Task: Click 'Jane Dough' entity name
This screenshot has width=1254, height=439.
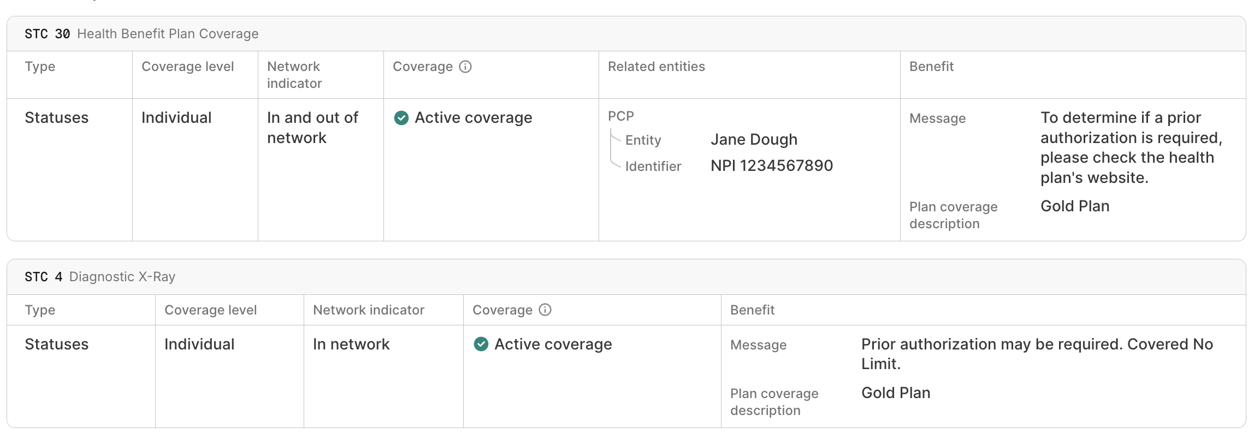Action: tap(754, 140)
